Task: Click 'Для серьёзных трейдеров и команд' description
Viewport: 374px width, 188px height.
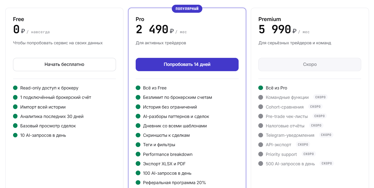Action: click(x=295, y=43)
